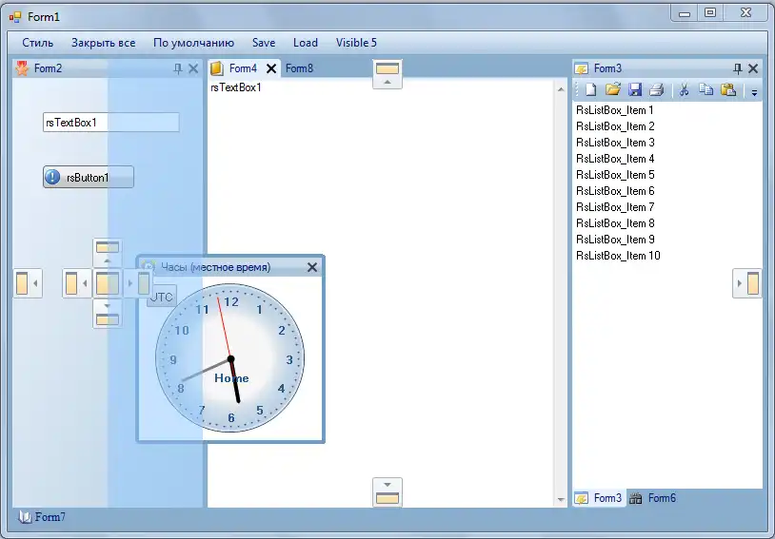Click the Print icon in Form3 toolbar

pos(657,89)
